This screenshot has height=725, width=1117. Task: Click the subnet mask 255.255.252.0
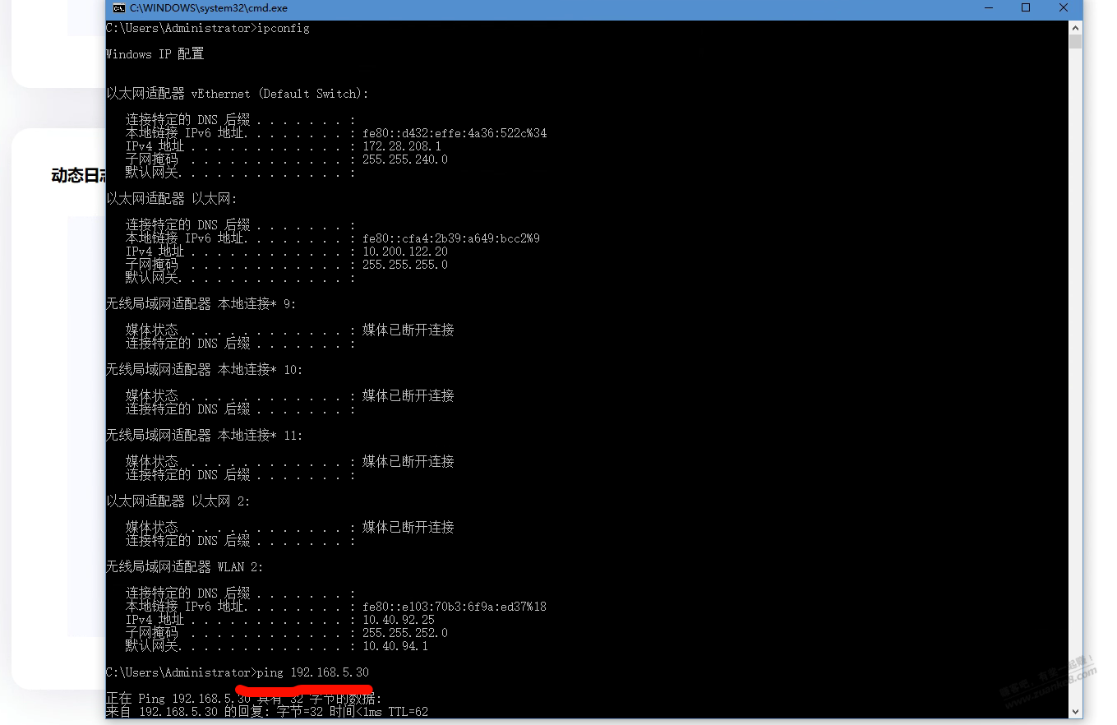coord(405,633)
